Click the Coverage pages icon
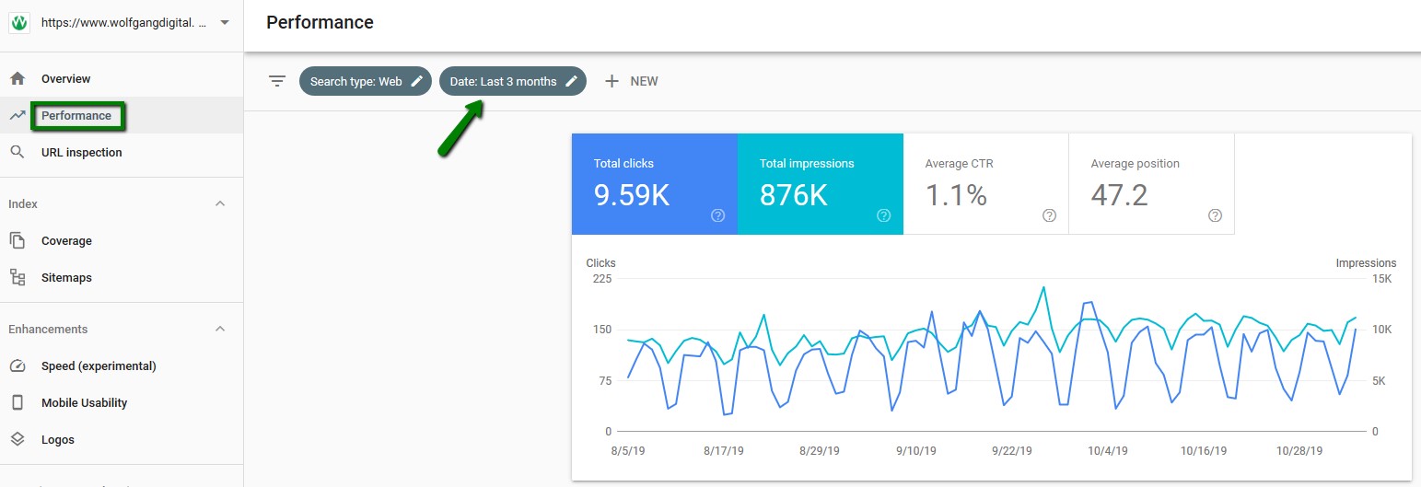Image resolution: width=1421 pixels, height=487 pixels. tap(17, 241)
